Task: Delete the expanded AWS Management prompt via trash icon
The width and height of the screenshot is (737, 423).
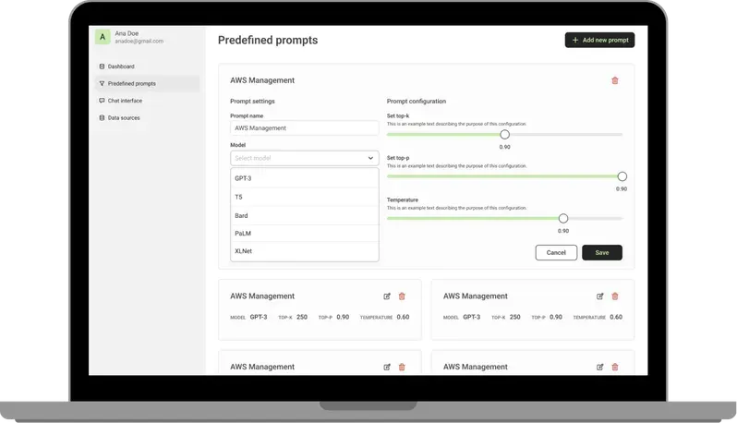Action: coord(615,80)
